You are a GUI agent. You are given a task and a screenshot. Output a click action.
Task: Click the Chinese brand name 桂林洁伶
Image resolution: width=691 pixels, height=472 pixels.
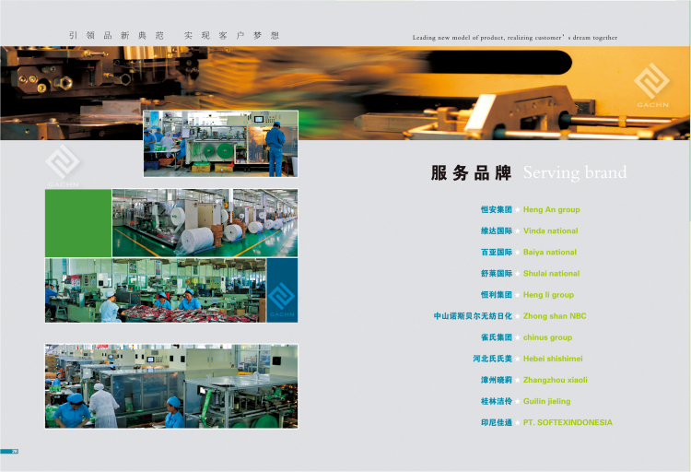[497, 401]
